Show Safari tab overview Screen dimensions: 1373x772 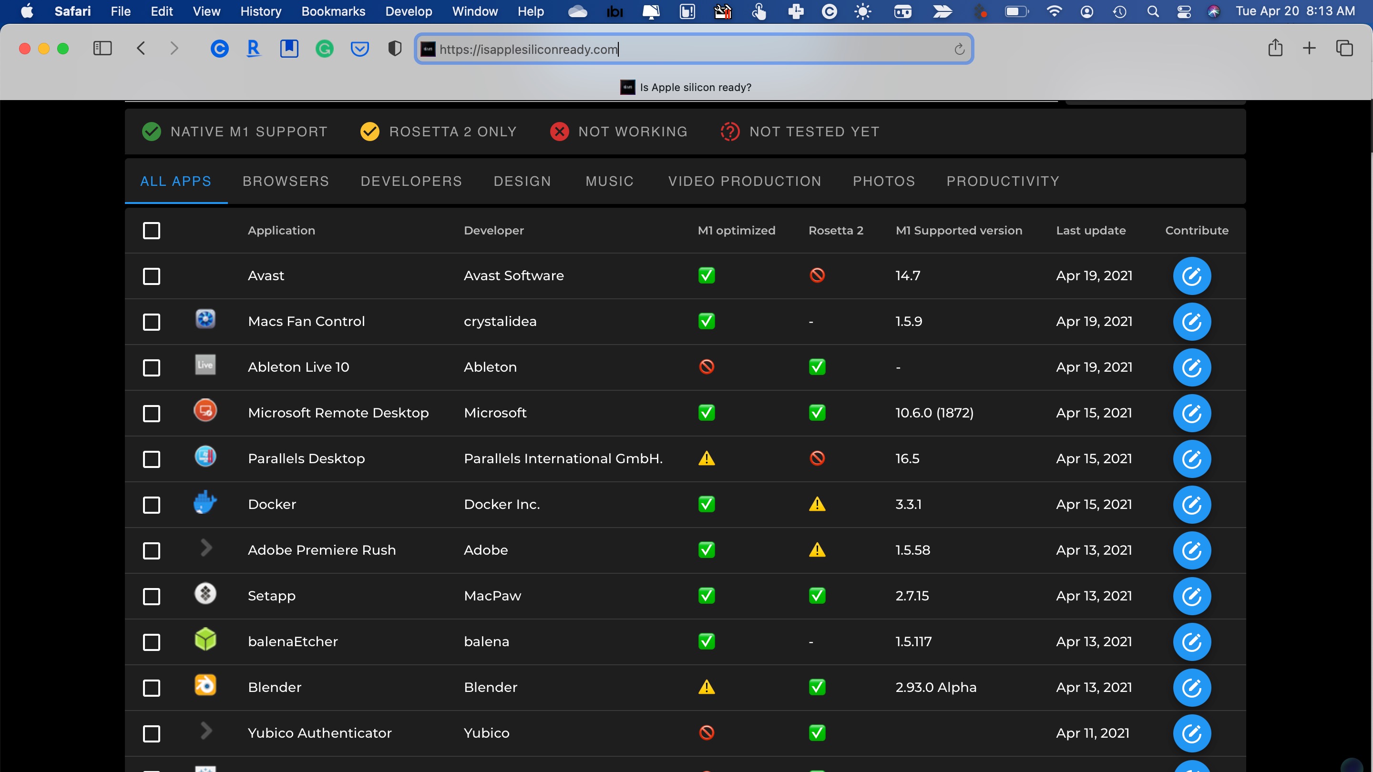[x=1344, y=49]
